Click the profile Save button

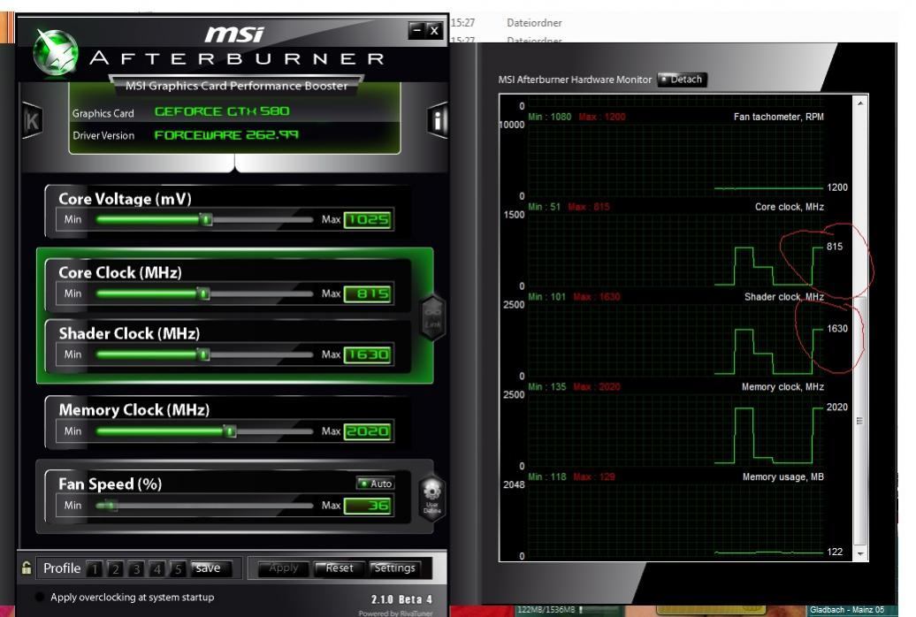(x=211, y=567)
